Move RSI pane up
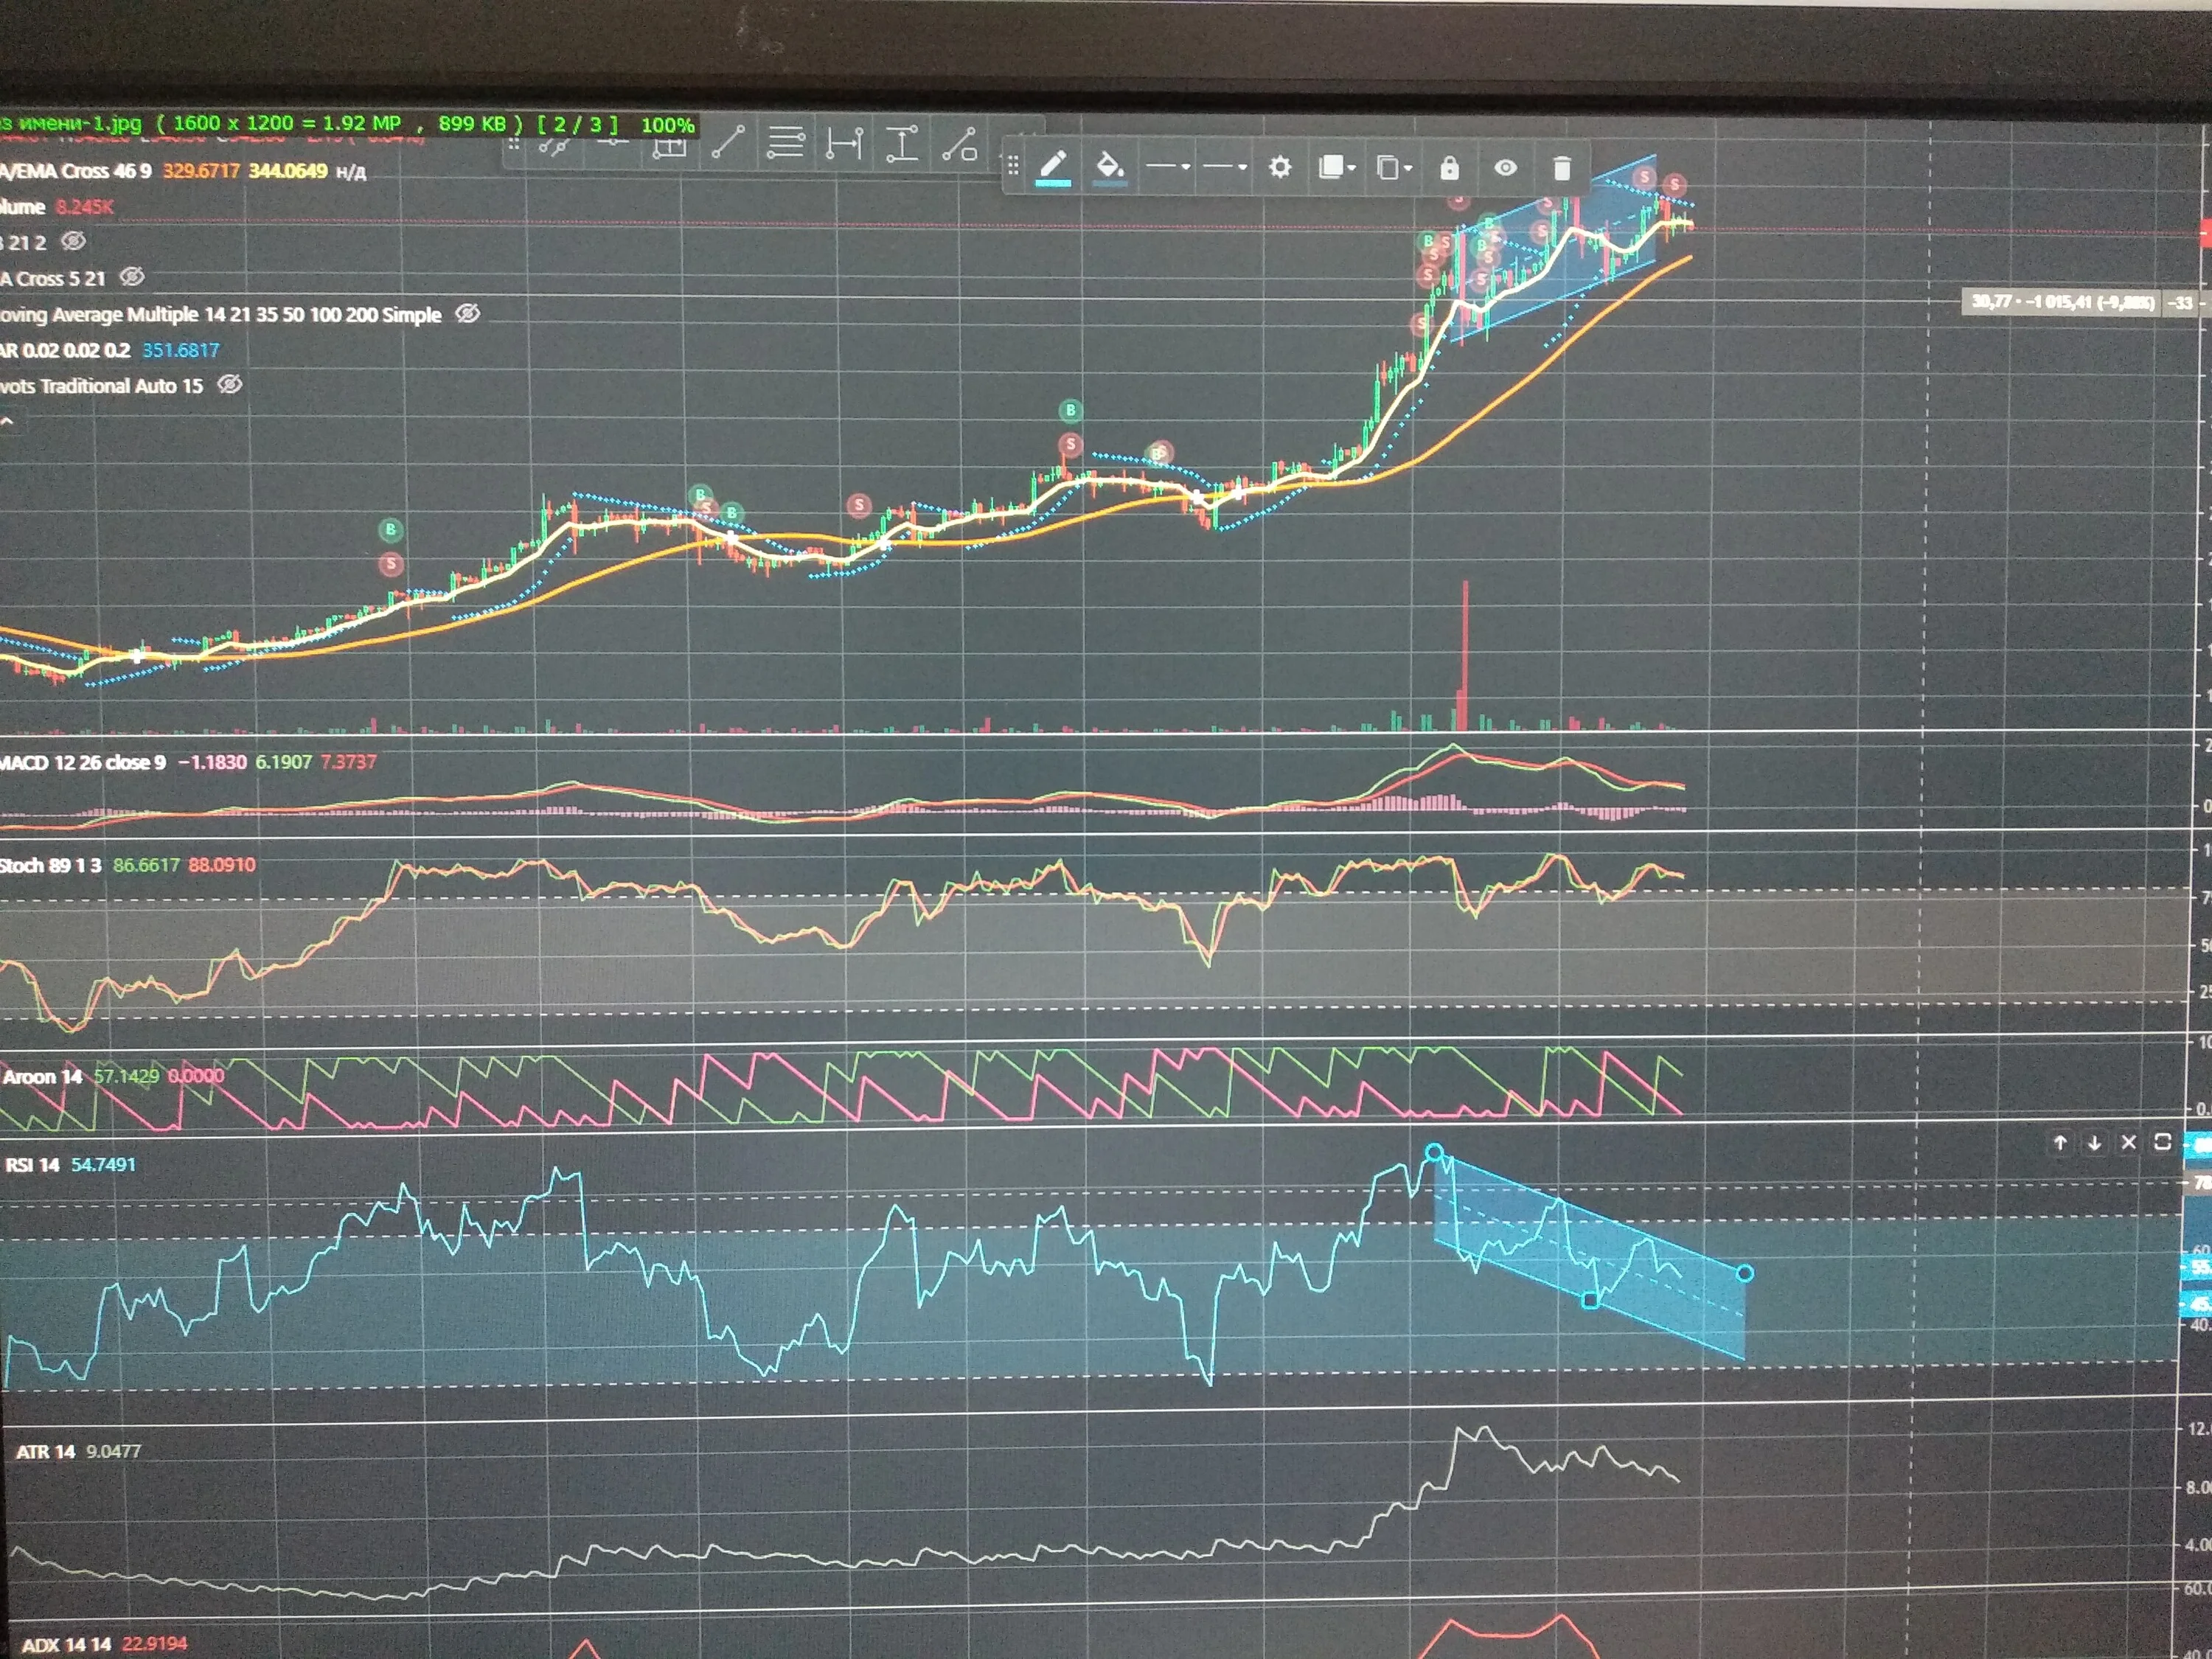 coord(2059,1143)
